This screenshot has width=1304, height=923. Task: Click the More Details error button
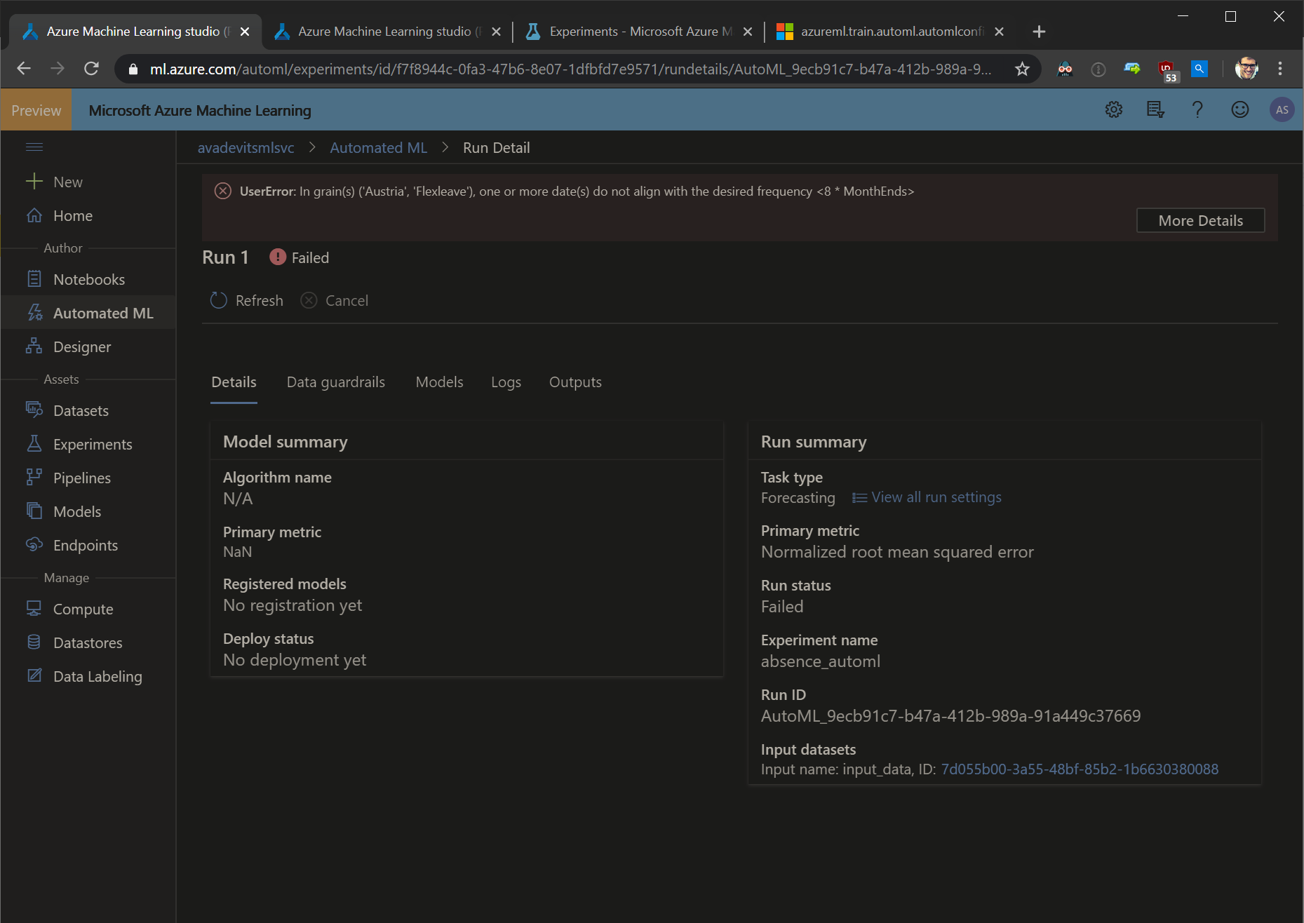[x=1200, y=220]
